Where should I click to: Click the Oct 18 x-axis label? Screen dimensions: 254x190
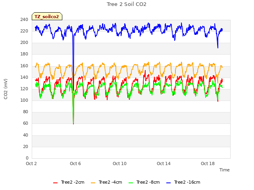208,163
